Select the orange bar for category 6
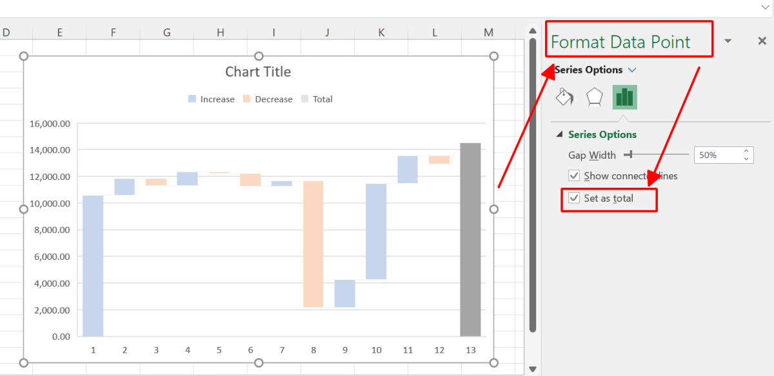This screenshot has height=376, width=774. pyautogui.click(x=250, y=179)
